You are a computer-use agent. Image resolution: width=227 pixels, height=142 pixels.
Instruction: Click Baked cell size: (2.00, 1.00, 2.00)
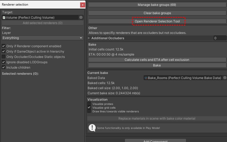click(x=113, y=88)
